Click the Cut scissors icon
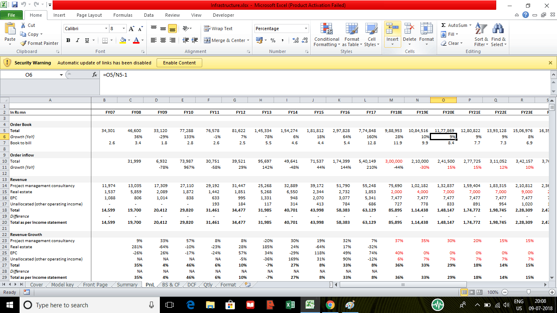The width and height of the screenshot is (557, 313). tap(23, 25)
